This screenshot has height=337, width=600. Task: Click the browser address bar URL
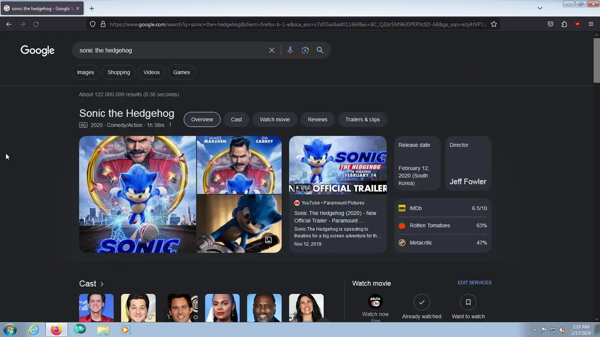coord(298,24)
